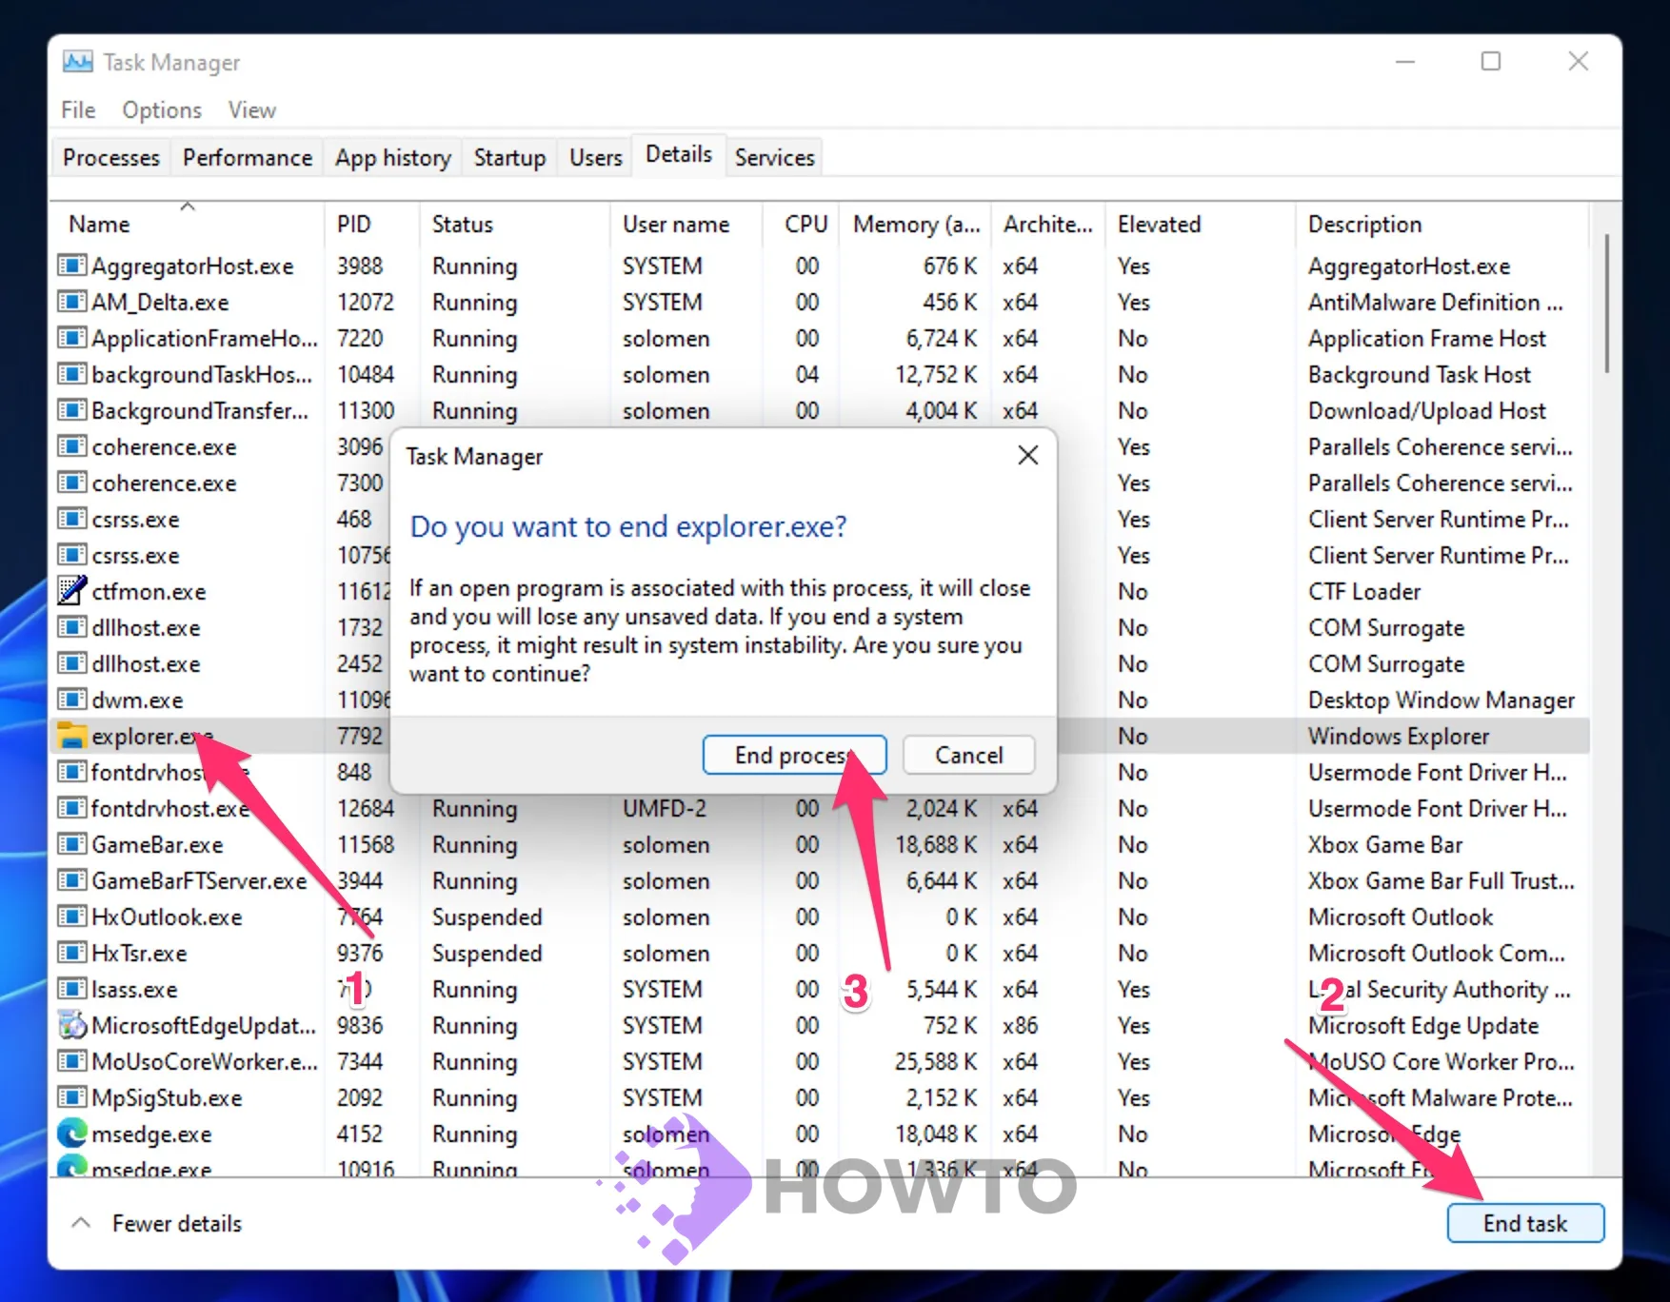1670x1302 pixels.
Task: Click the MpSigStub.exe process icon
Action: coord(72,1097)
